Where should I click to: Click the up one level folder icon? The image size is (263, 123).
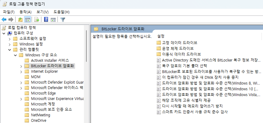(x=20, y=20)
